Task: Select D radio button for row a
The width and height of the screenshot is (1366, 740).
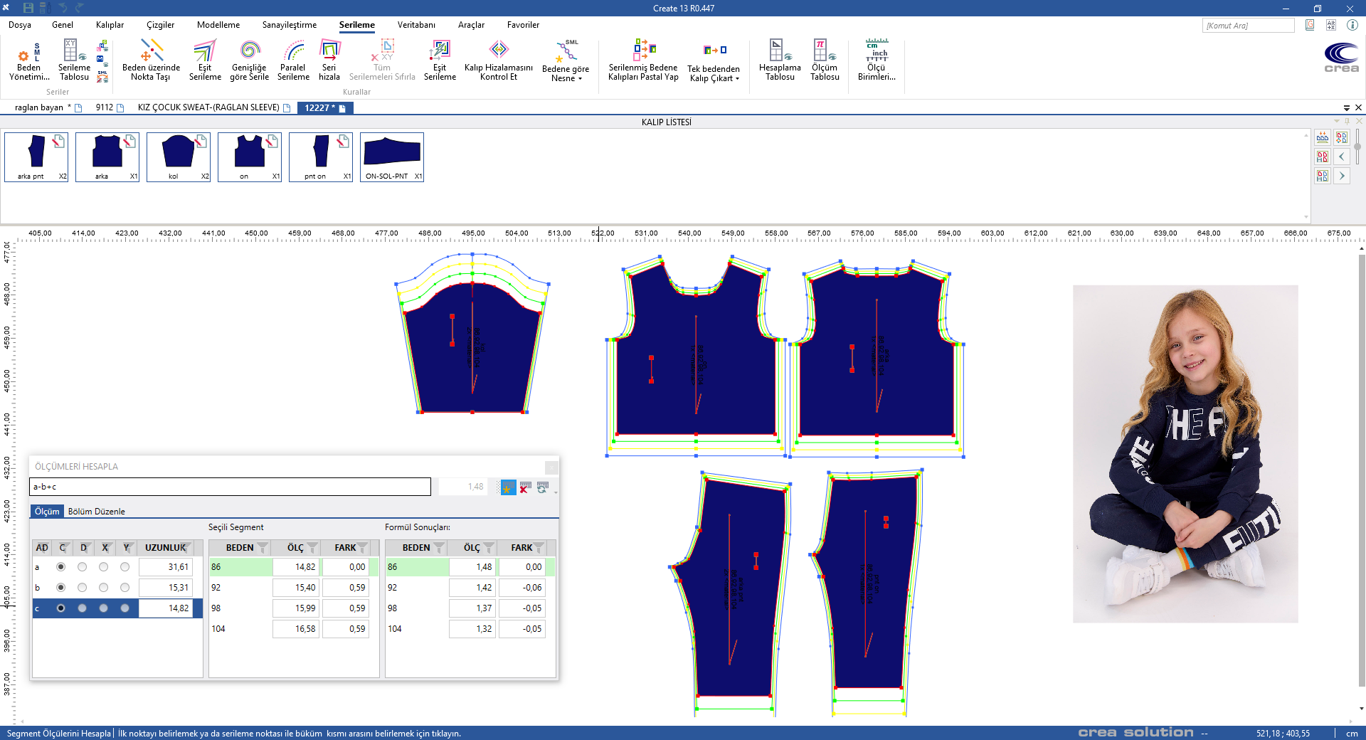Action: [83, 567]
